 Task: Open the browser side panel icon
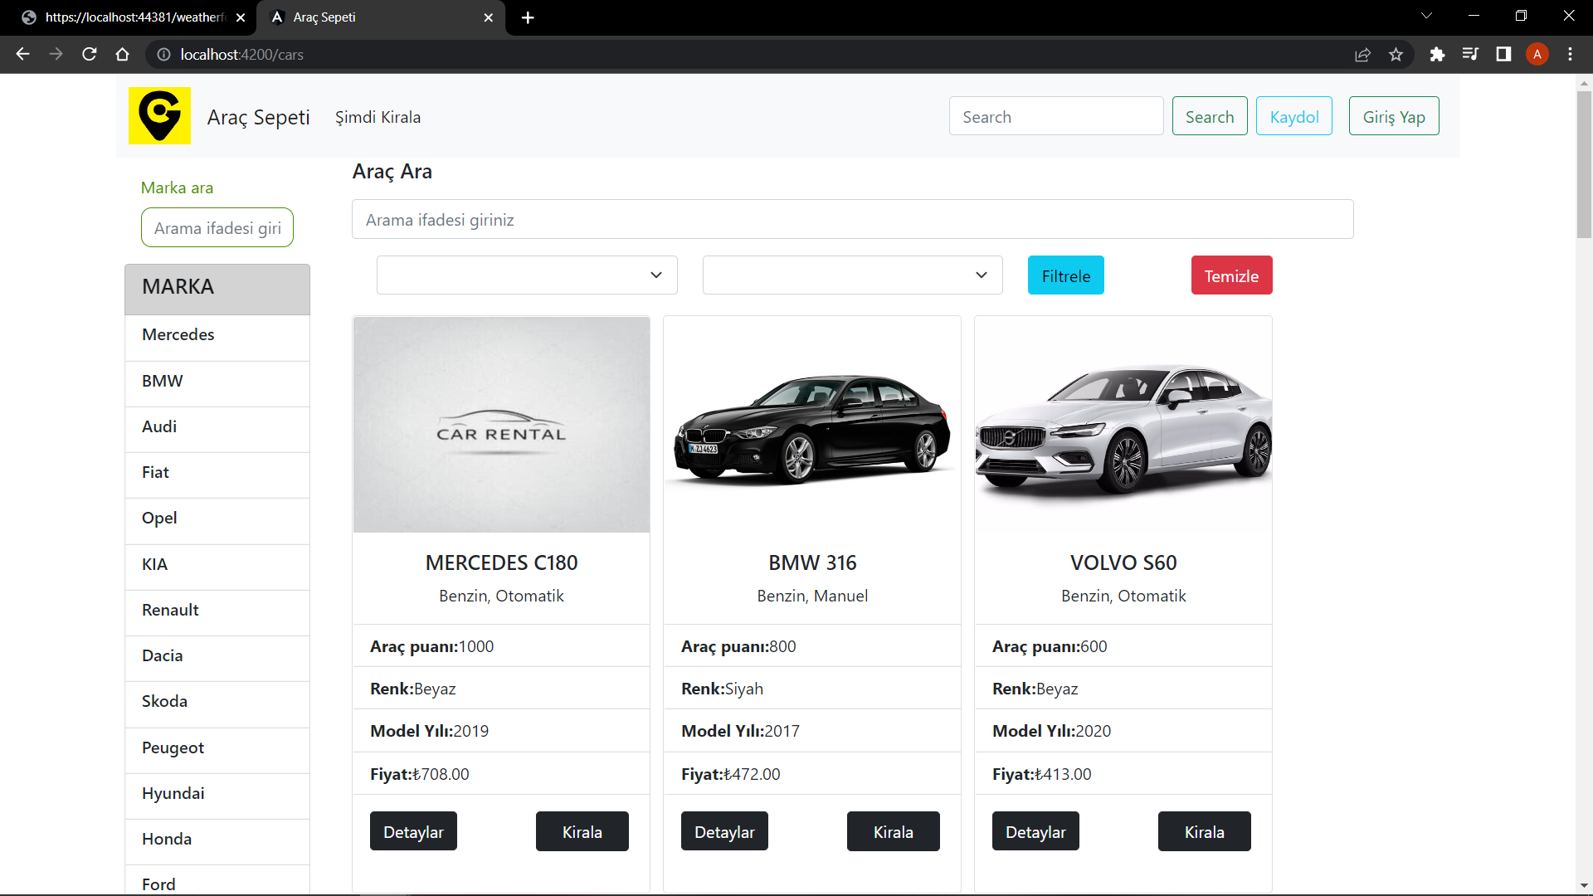tap(1503, 54)
